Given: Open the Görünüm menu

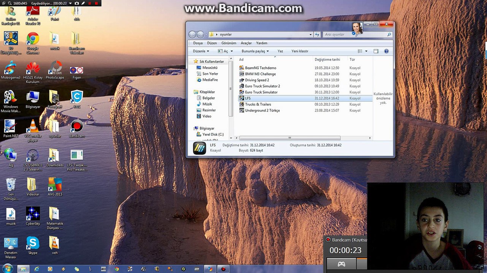Looking at the screenshot, I should coord(229,43).
